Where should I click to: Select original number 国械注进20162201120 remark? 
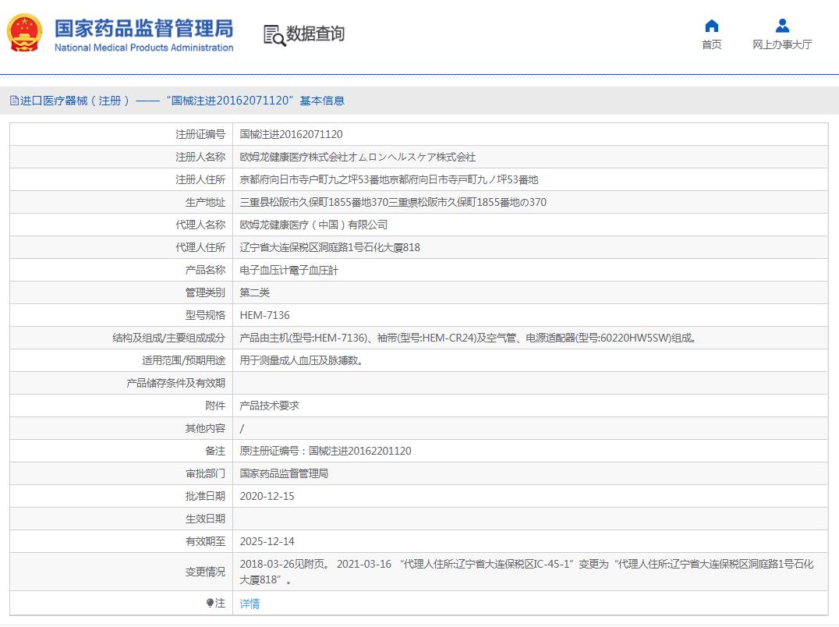[x=325, y=451]
